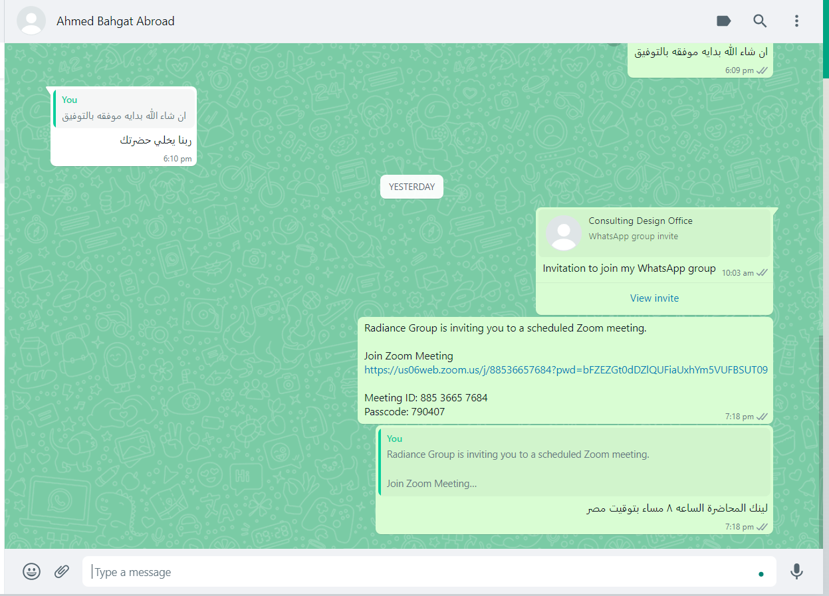This screenshot has width=829, height=596.
Task: Click quoted Radiance Group reply preview
Action: coord(574,462)
